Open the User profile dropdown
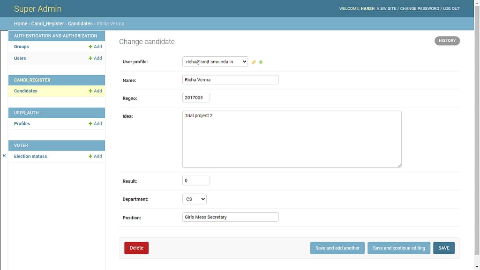Image resolution: width=480 pixels, height=270 pixels. pos(215,62)
